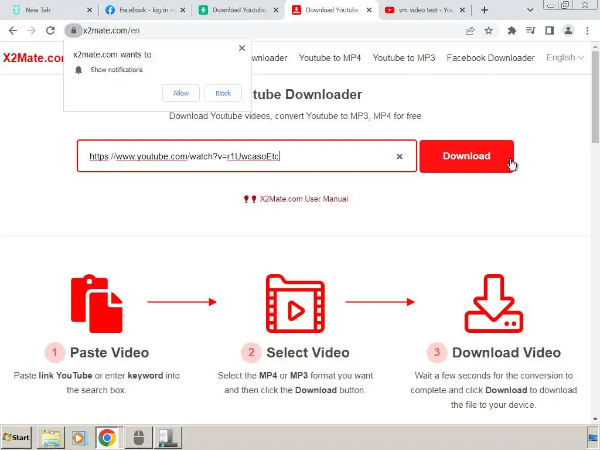
Task: Click the address bar URL text
Action: pyautogui.click(x=111, y=30)
